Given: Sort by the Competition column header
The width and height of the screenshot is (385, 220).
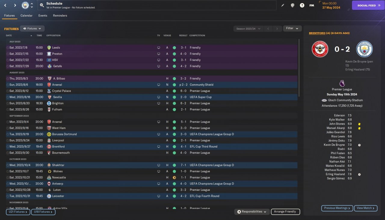Looking at the screenshot, I should pyautogui.click(x=197, y=35).
